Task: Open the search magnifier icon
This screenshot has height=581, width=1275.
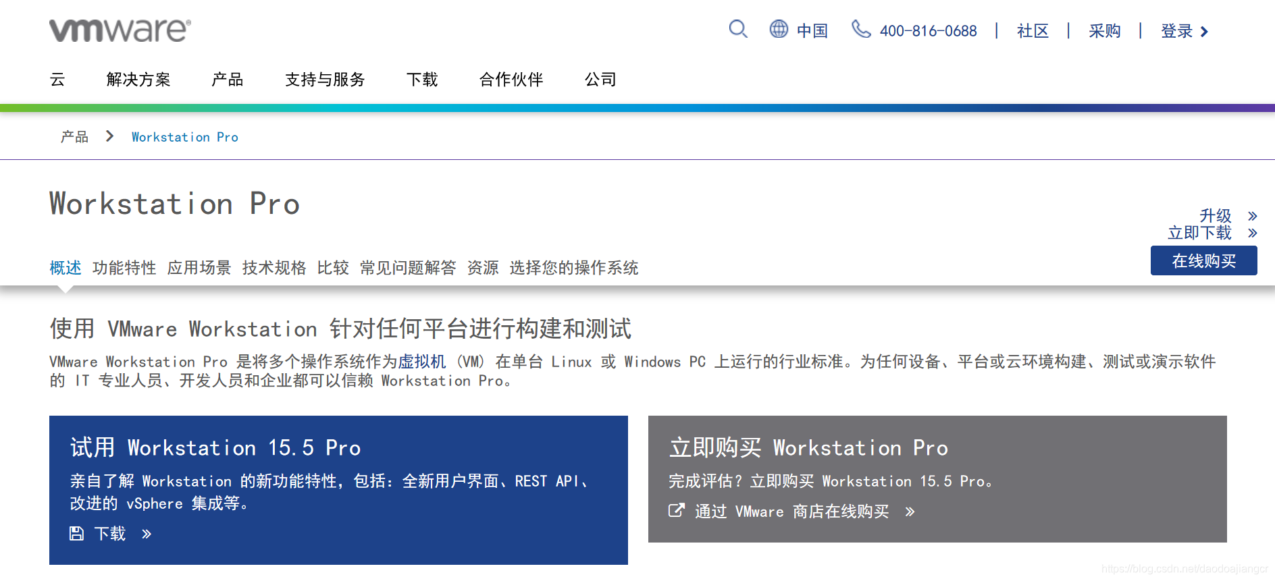Action: (x=738, y=29)
